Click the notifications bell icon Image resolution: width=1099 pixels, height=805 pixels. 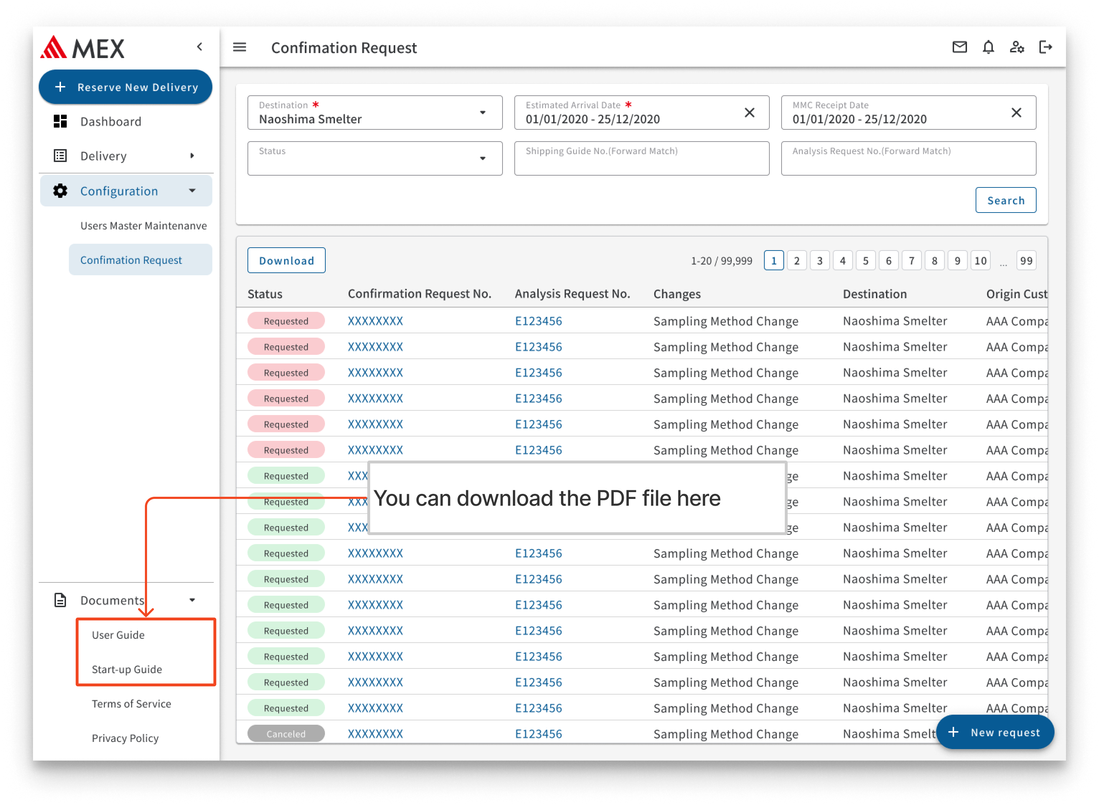(x=988, y=47)
